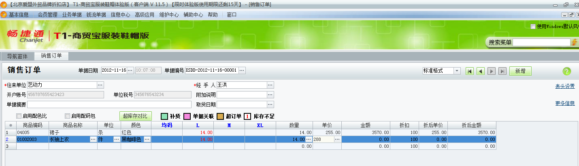Click the 3570.00 金额 cell
This screenshot has height=166, width=579.
pyautogui.click(x=366, y=132)
